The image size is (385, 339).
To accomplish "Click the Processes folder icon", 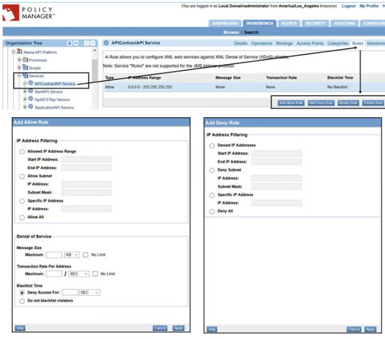I will (x=25, y=60).
